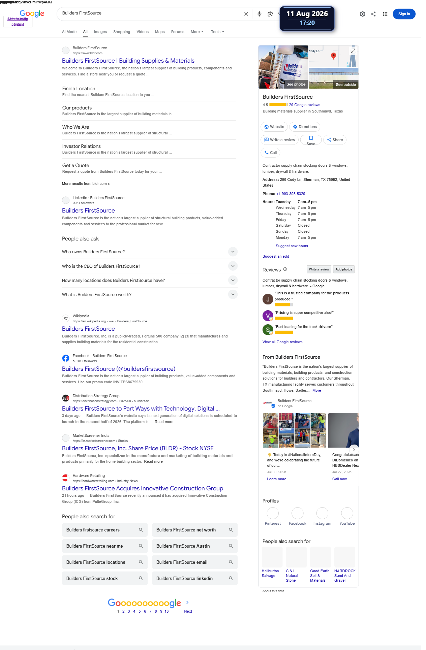The height and width of the screenshot is (650, 426).
Task: Open '20 Google reviews' link
Action: tap(305, 105)
